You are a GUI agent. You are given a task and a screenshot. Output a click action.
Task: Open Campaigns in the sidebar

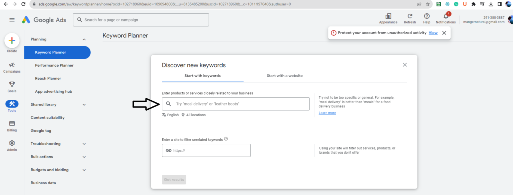point(12,67)
